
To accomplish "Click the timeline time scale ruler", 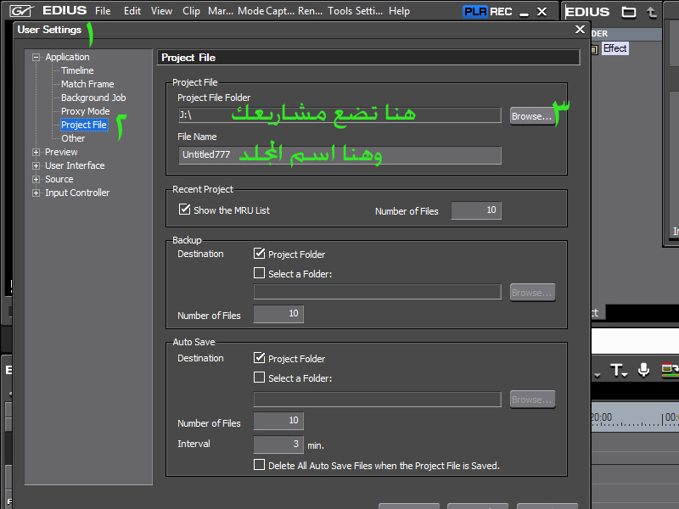I will [x=635, y=418].
